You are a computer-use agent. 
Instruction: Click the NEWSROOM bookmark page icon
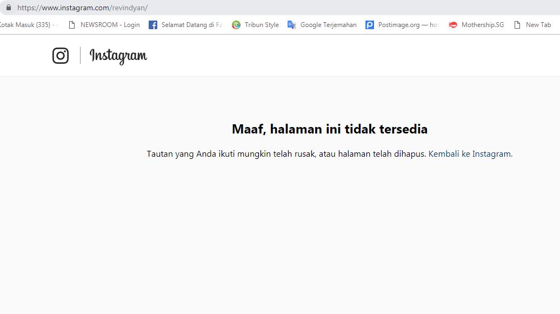[72, 25]
